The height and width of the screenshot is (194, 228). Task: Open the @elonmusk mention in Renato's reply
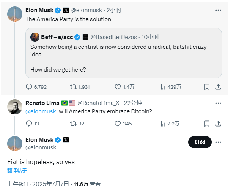pyautogui.click(x=41, y=111)
